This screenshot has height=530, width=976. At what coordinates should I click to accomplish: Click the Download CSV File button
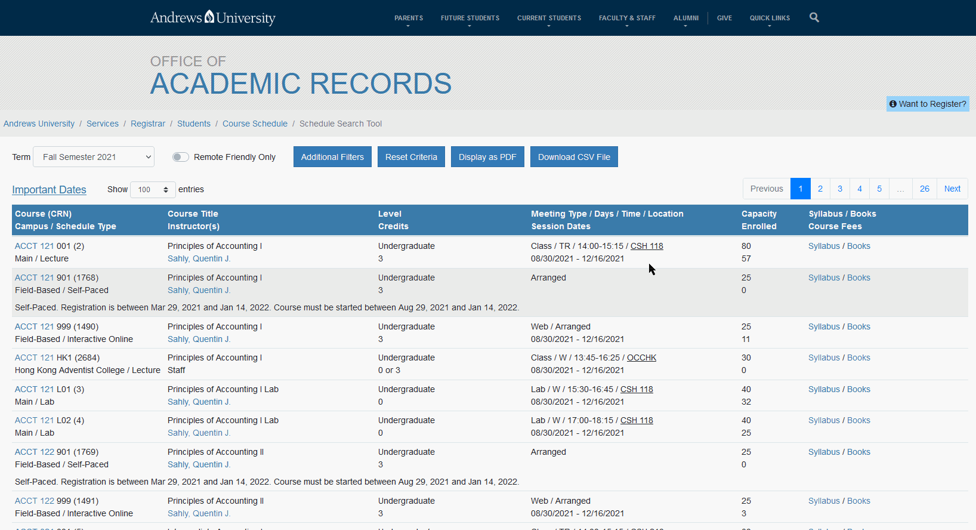coord(574,157)
